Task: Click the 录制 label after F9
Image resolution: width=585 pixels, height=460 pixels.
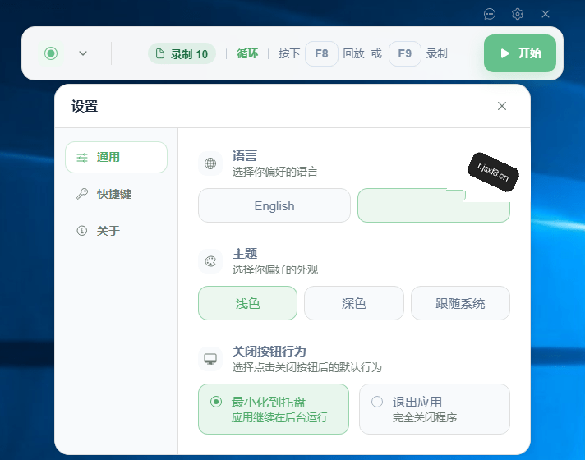Action: pos(437,53)
